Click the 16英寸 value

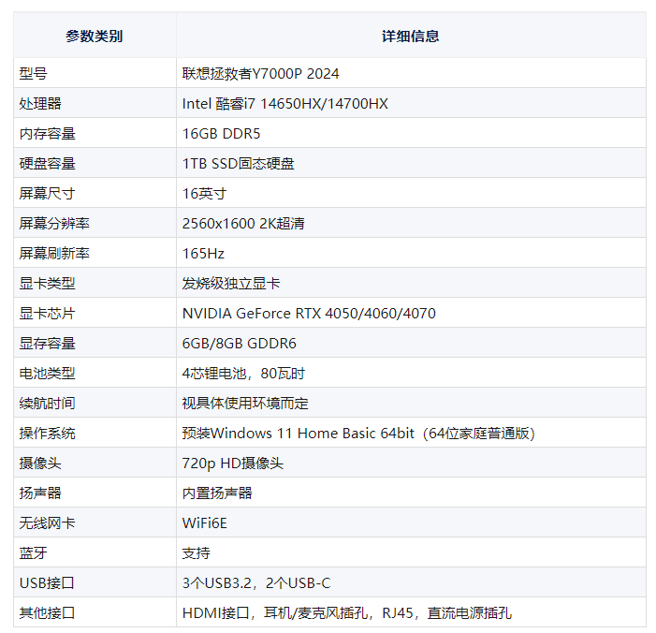(x=204, y=194)
